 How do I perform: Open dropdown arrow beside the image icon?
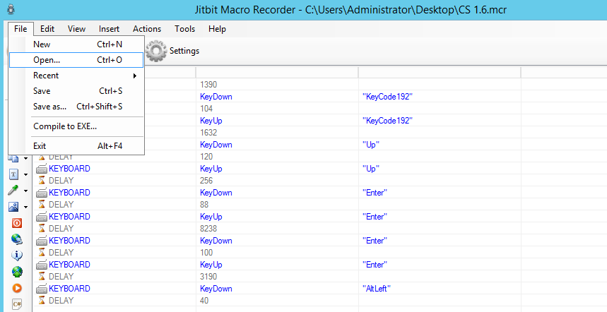pyautogui.click(x=25, y=207)
